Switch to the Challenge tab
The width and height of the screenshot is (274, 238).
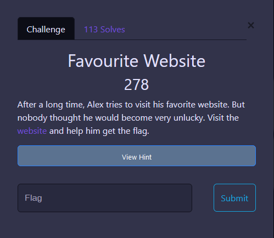click(x=46, y=29)
